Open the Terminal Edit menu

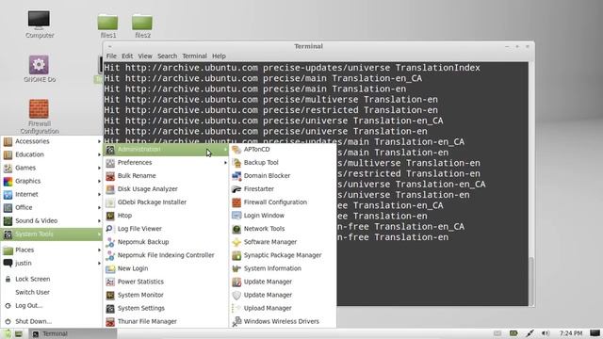coord(127,56)
